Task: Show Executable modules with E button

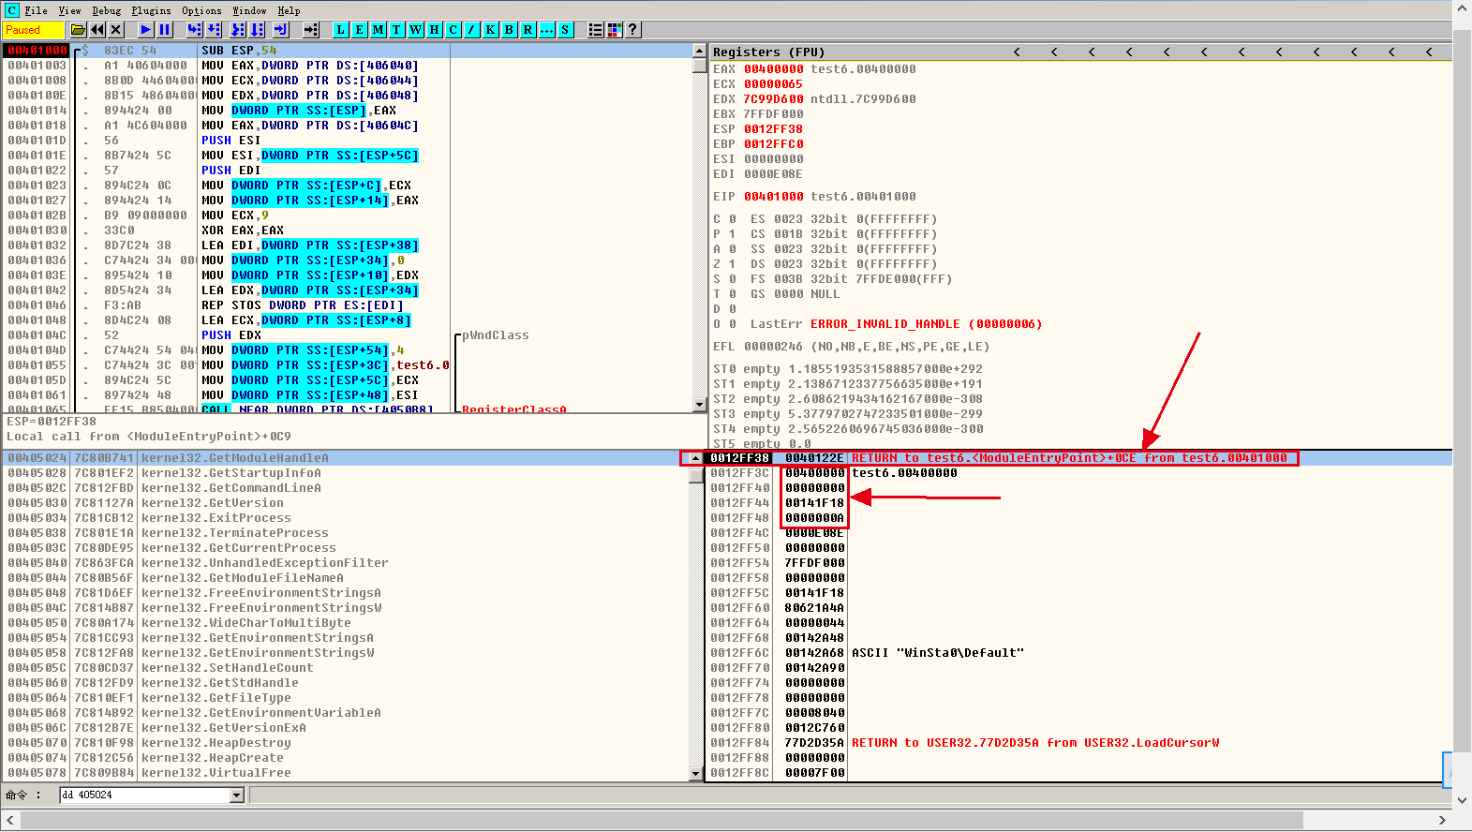Action: pos(360,30)
